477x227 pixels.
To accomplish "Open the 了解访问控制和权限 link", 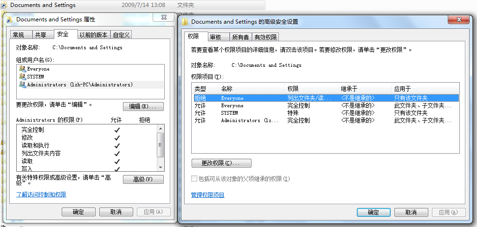I will coord(41,195).
